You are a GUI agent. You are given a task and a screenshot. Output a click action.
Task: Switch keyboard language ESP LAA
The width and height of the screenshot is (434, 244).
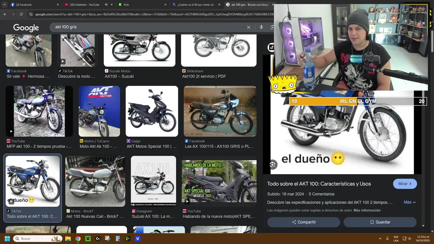396,239
